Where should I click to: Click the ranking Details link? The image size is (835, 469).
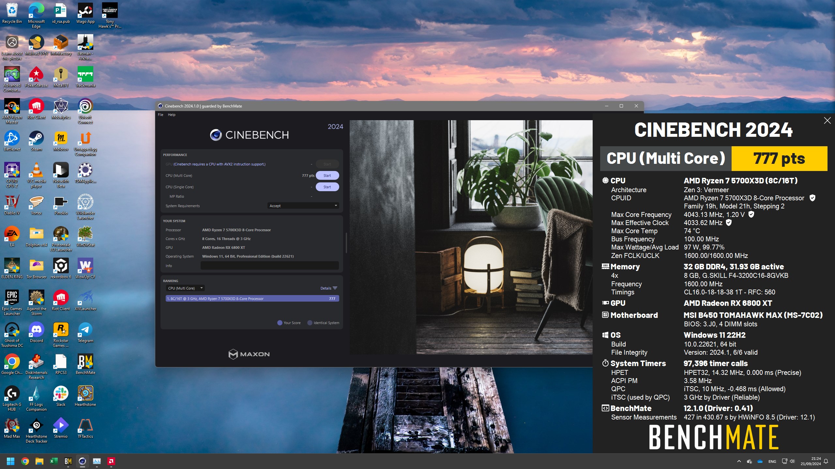(328, 288)
